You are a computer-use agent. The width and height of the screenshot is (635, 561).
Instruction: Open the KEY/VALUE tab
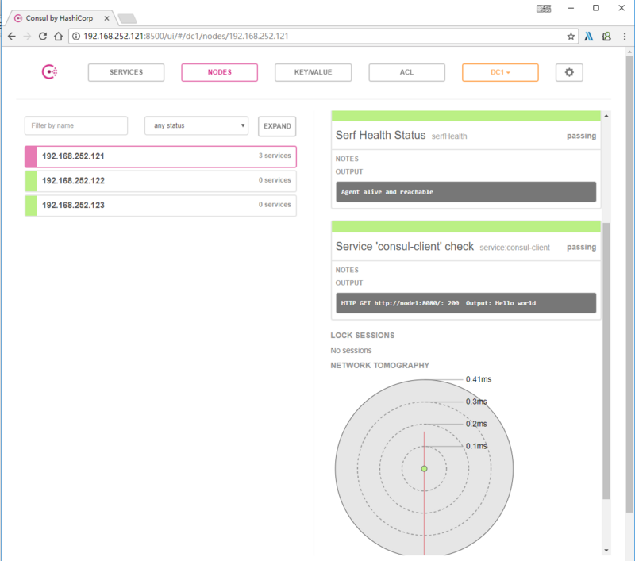[x=313, y=72]
